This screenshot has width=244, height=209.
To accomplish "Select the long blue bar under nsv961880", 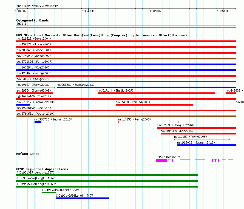I will pyautogui.click(x=146, y=87).
